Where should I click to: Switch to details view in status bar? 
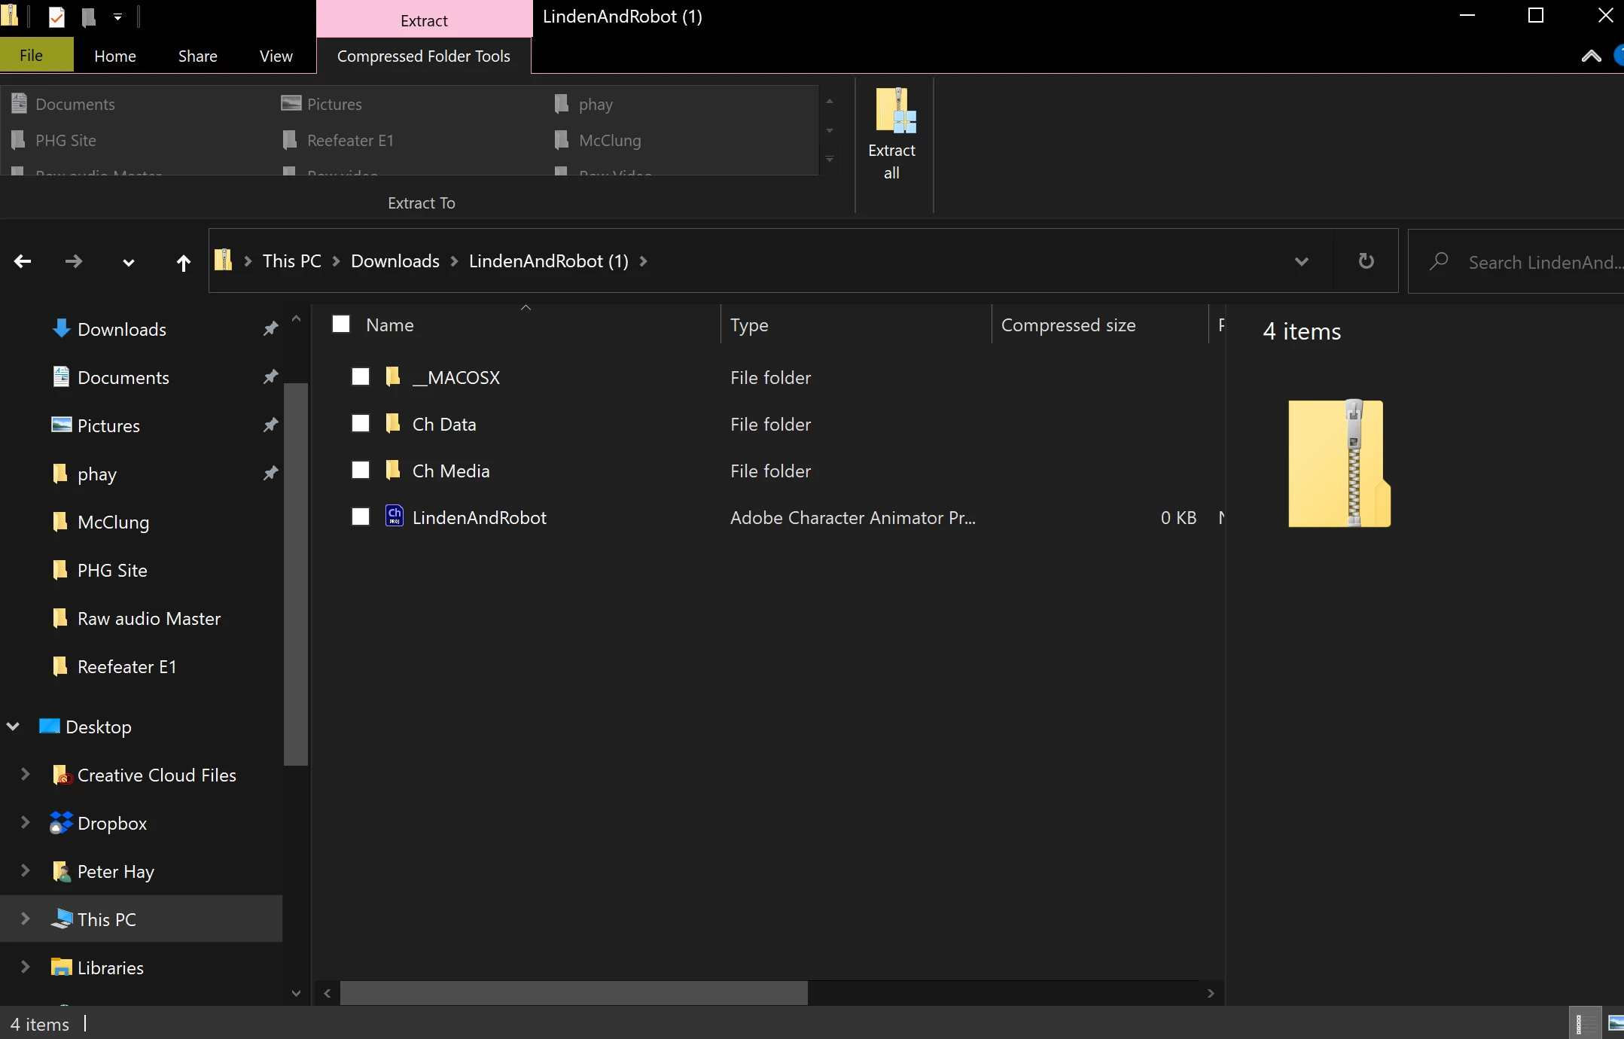point(1586,1024)
